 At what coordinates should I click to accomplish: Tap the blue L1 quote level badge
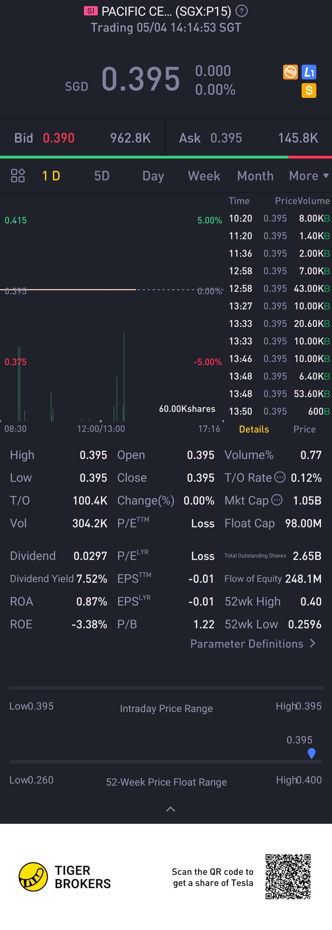(x=309, y=72)
